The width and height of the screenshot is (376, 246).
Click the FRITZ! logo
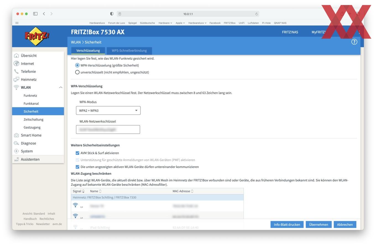coord(37,36)
